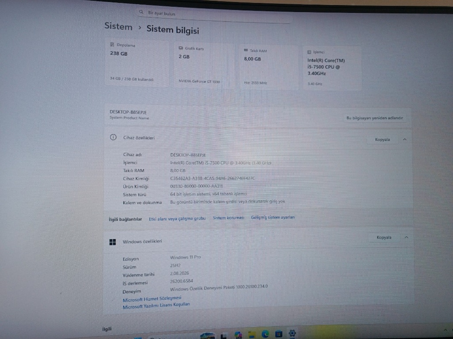This screenshot has height=339, width=453.
Task: Select Ürün Kimliği value 00330-80000-00000-AA311
Action: [x=196, y=186]
